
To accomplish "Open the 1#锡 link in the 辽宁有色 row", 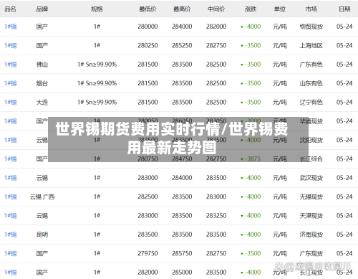I will pos(11,103).
